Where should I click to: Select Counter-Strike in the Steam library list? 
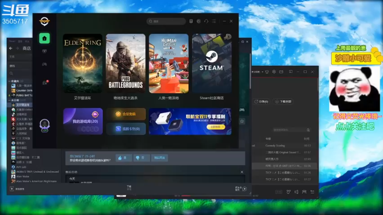[x=22, y=90]
